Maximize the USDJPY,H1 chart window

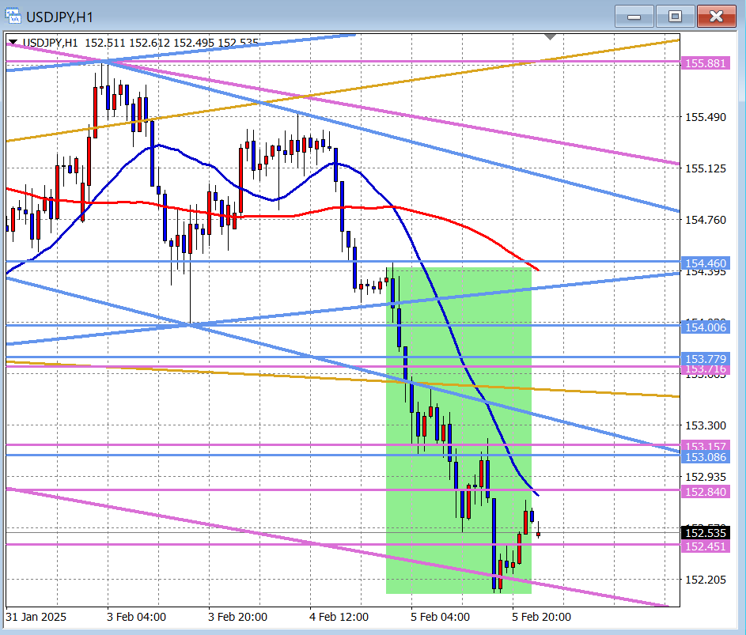tap(675, 16)
